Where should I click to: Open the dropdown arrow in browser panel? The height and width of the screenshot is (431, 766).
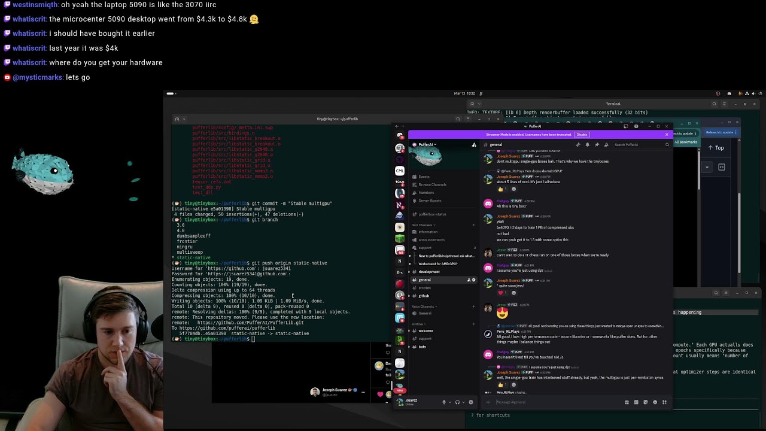tap(707, 167)
